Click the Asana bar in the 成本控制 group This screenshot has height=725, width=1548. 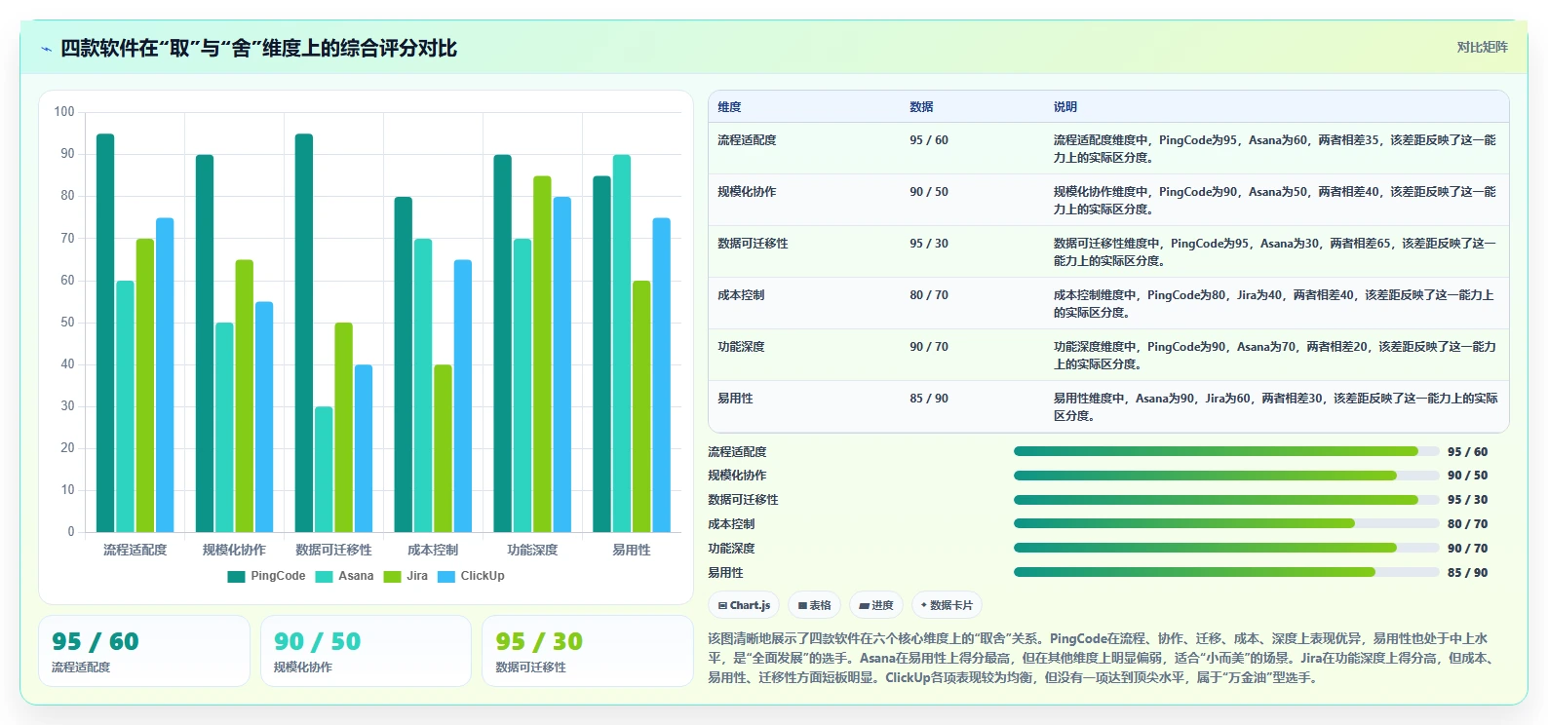[423, 385]
